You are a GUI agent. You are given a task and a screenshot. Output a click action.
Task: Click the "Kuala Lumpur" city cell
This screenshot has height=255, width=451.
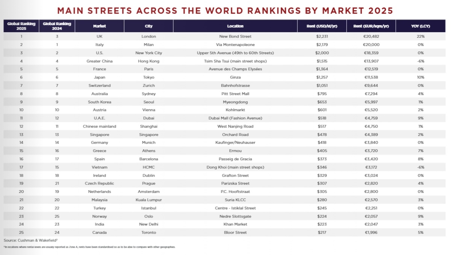(148, 200)
